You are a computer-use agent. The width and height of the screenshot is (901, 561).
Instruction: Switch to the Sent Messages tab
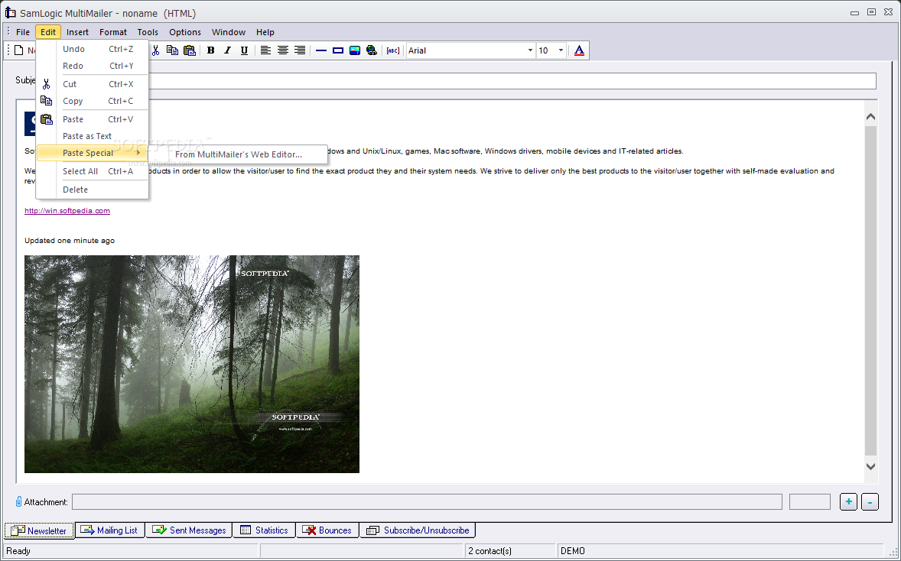coord(189,530)
